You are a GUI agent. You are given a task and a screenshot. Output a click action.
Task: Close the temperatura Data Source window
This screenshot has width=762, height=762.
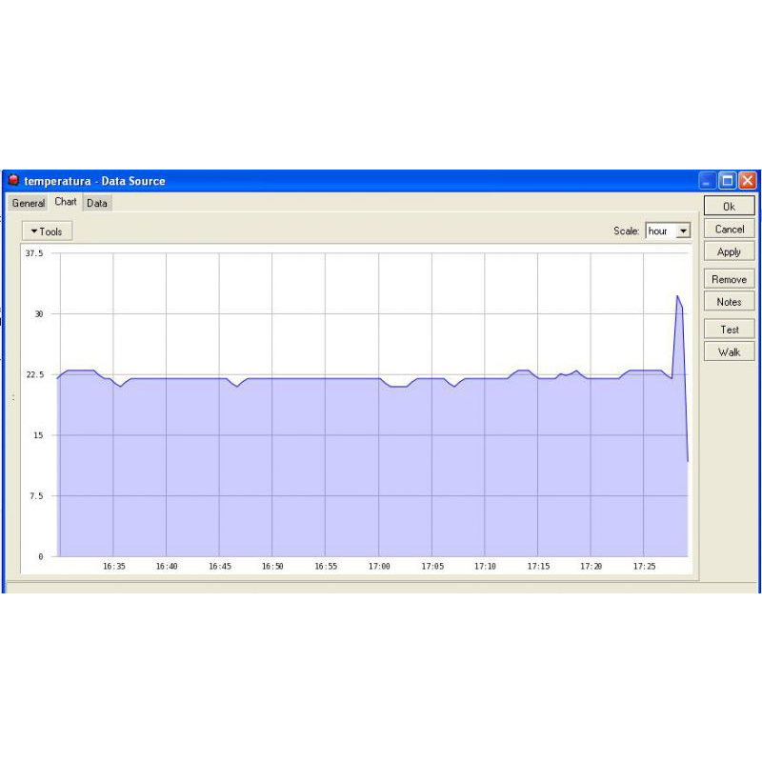coord(748,181)
